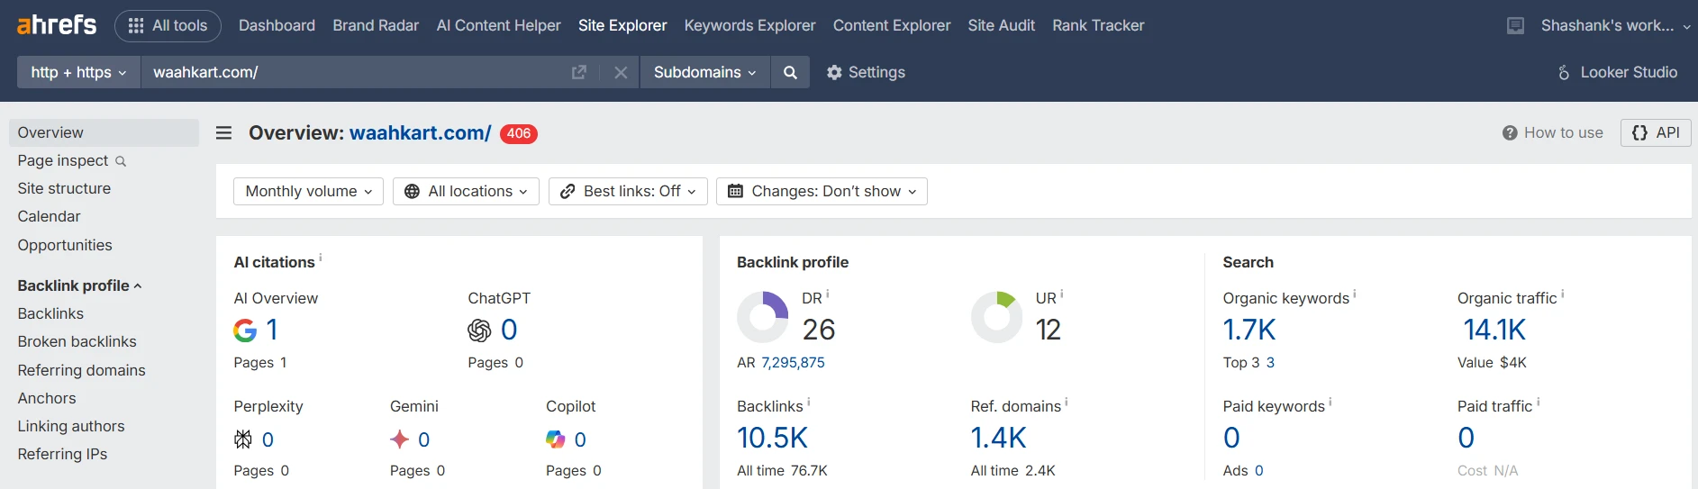Viewport: 1698px width, 489px height.
Task: Open Calendar in the sidebar
Action: pos(49,216)
